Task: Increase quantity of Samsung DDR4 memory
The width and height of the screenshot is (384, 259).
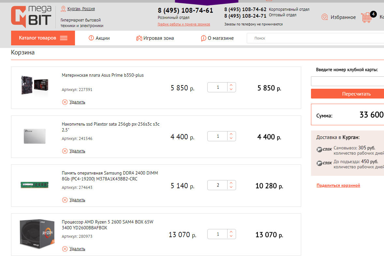Action: click(x=231, y=183)
